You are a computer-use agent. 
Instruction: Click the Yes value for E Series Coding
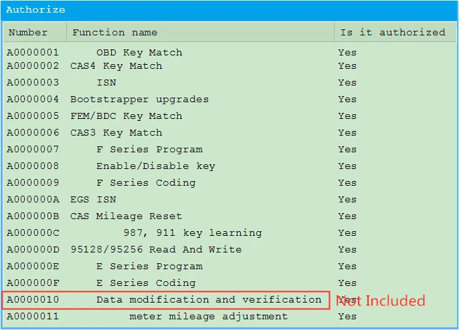click(347, 283)
